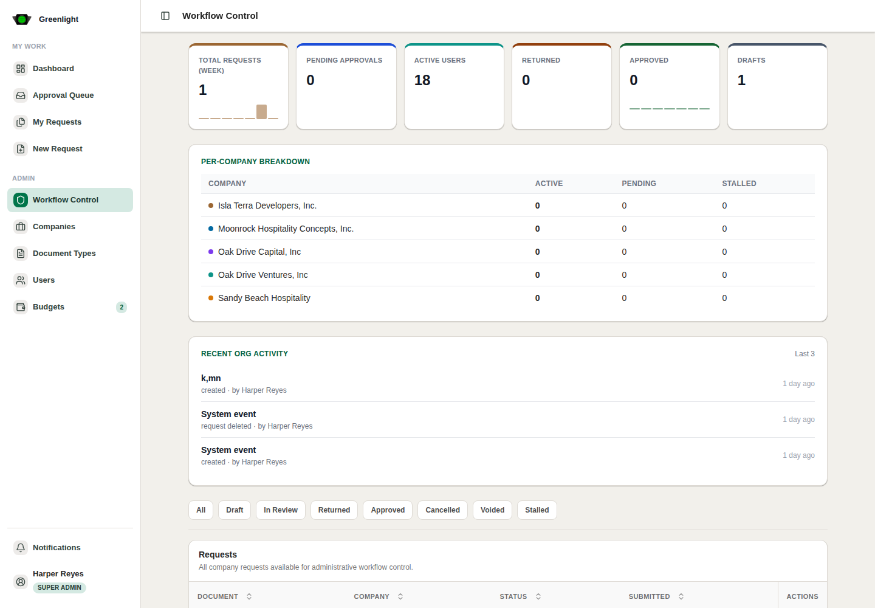The height and width of the screenshot is (608, 875).
Task: Click the Greenlight logo icon
Action: tap(22, 19)
